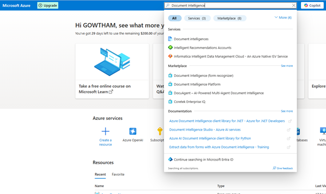Click external-link icon beside the .NET documentation
Viewport: 326px width, 194px height.
[x=290, y=121]
